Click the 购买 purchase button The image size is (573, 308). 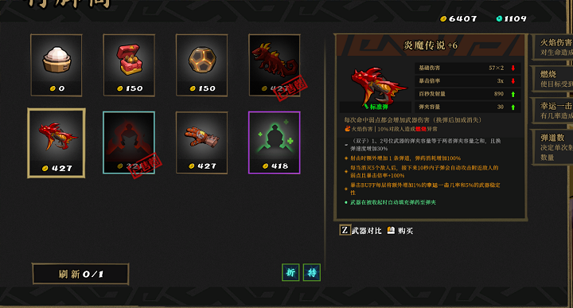tap(400, 231)
